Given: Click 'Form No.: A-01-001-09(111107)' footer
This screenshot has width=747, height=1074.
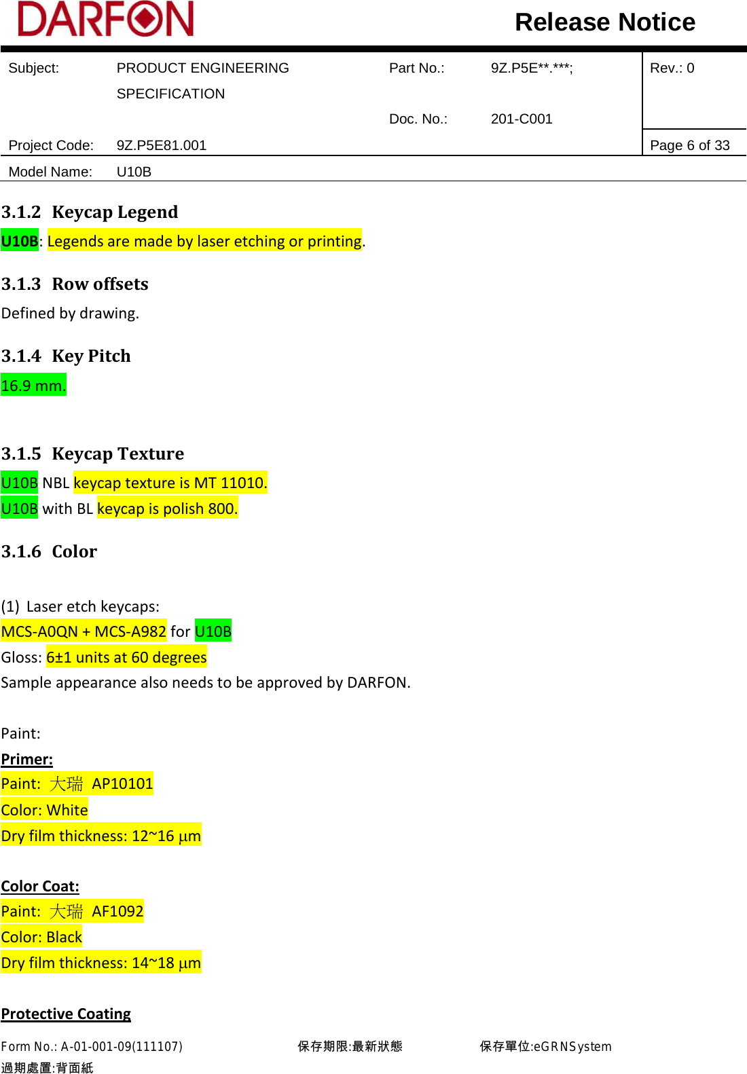Looking at the screenshot, I should [92, 1046].
